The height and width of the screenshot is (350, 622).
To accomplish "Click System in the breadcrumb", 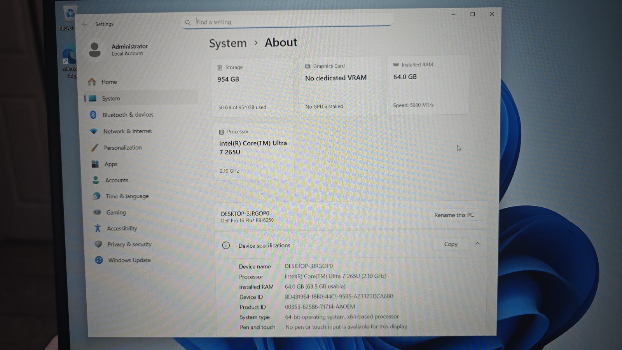I will tap(228, 43).
